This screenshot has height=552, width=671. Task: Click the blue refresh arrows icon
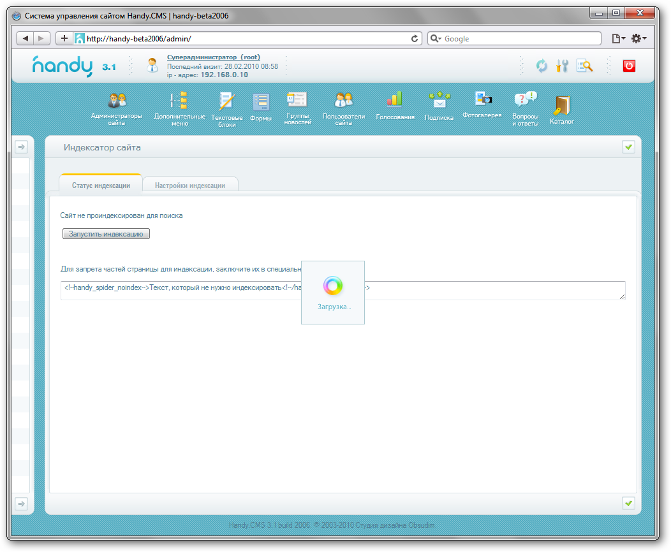542,66
